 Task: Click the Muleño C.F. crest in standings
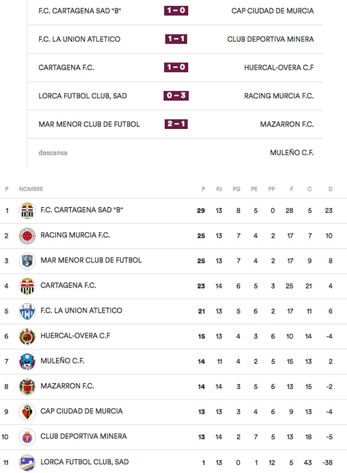[x=27, y=362]
